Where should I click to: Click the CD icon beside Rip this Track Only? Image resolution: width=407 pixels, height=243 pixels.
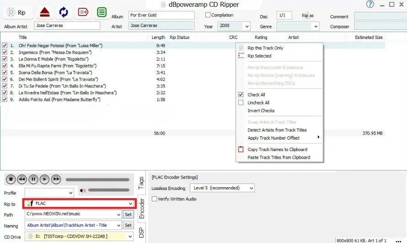point(241,48)
